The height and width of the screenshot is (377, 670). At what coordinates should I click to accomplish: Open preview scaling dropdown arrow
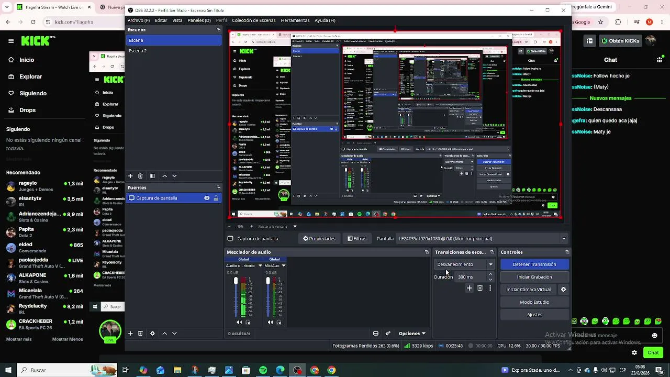[x=295, y=226]
